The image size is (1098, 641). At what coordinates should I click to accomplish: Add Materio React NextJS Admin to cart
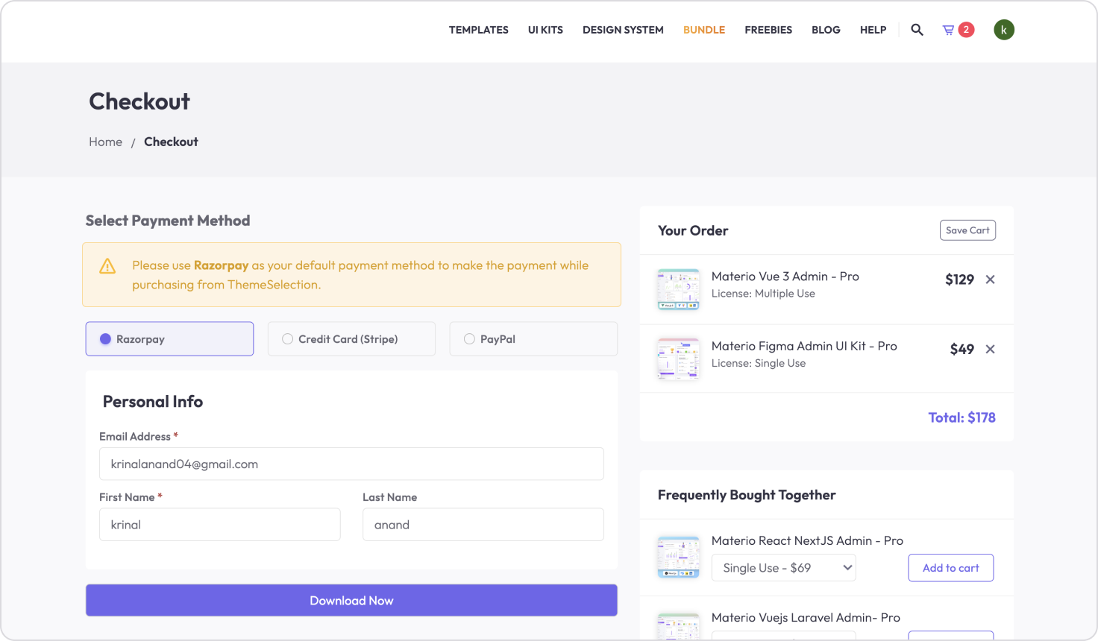pos(950,568)
